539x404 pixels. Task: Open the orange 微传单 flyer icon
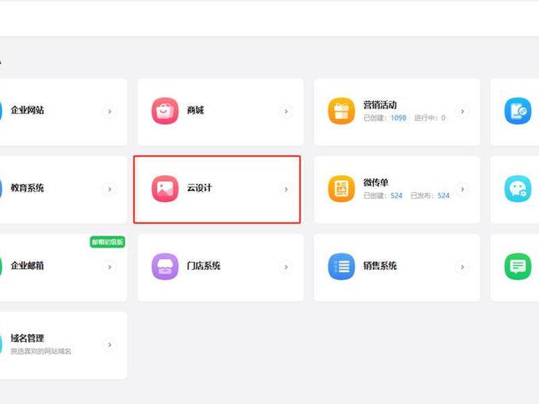[342, 189]
